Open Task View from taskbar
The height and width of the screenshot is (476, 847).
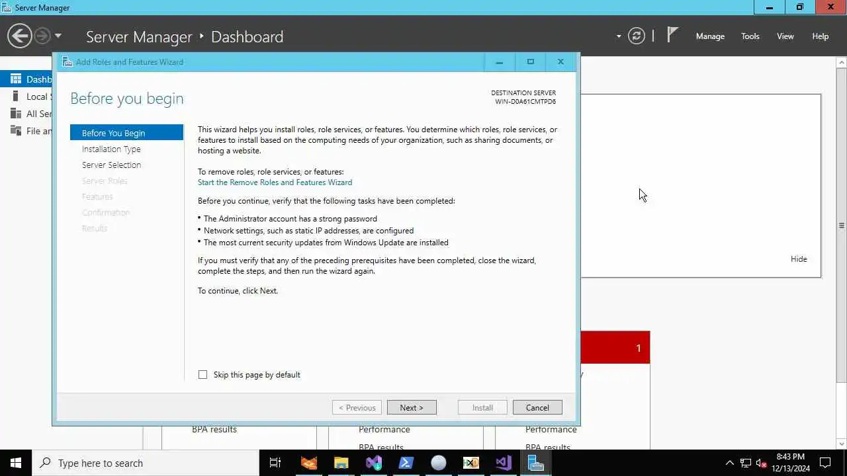pos(275,463)
